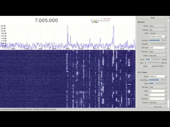Click the Avg. spinner arrows
This screenshot has height=127, width=170.
(x=166, y=95)
